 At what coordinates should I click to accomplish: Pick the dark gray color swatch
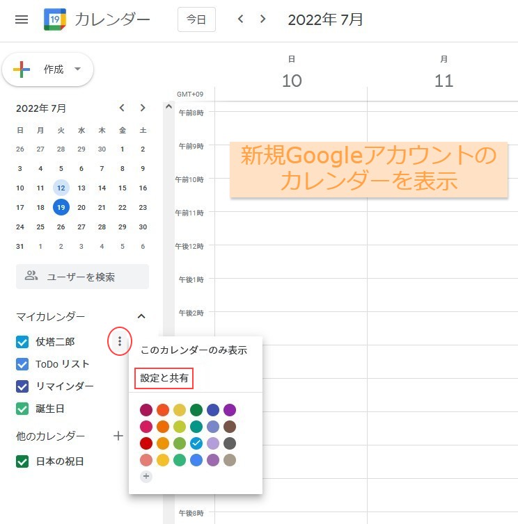click(x=230, y=443)
